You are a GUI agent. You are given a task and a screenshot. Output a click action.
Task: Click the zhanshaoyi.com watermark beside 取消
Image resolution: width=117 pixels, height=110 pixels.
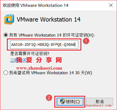[98, 106]
